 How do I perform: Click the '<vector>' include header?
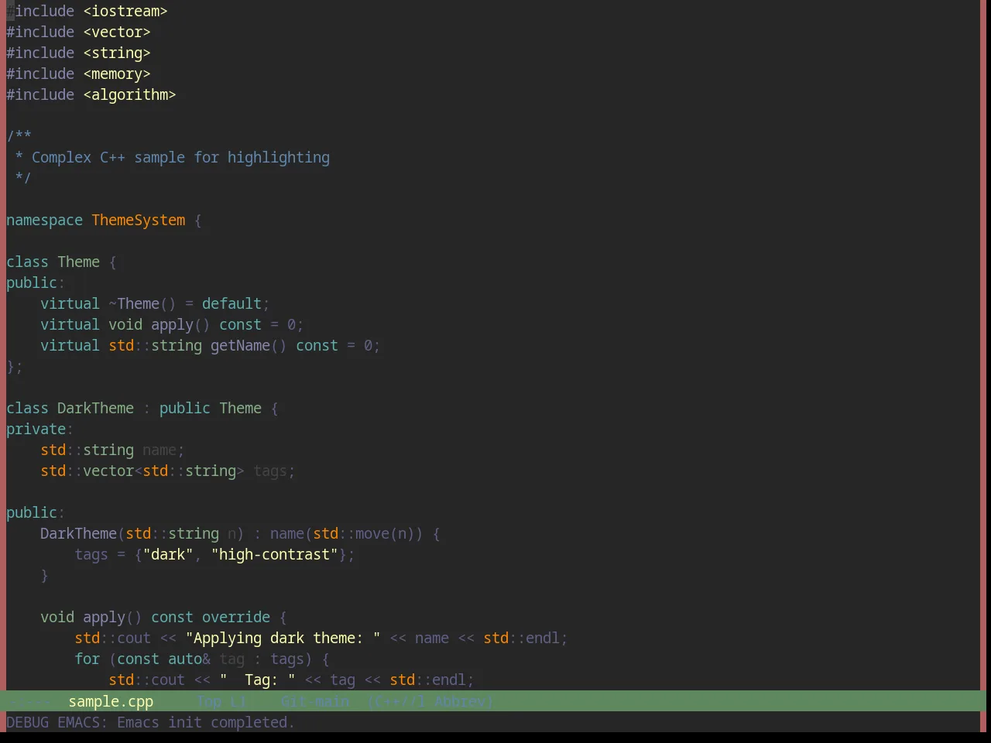117,32
